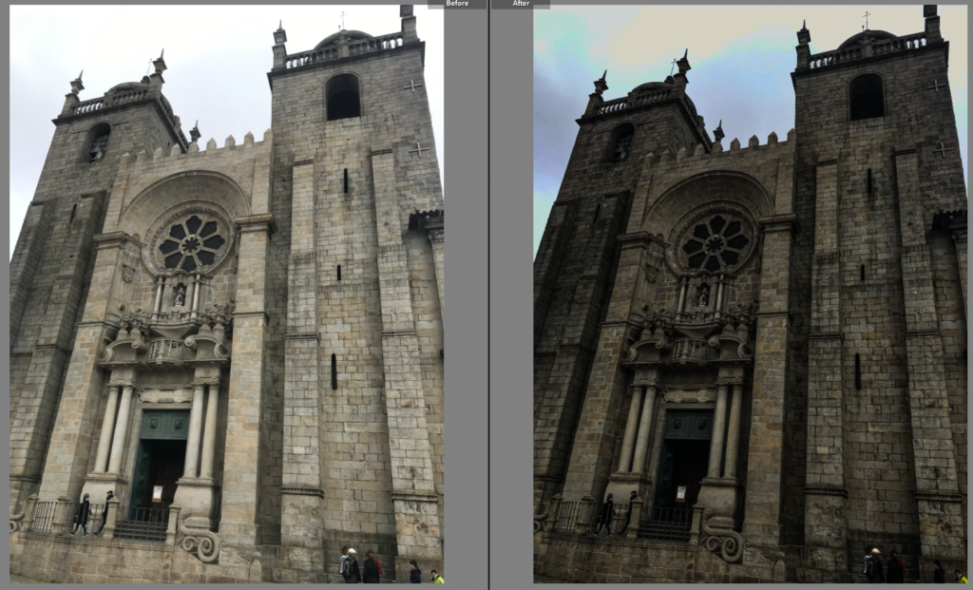Click the Before label tab

(456, 4)
